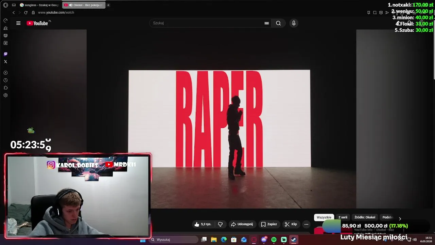Switch to Opera GX on taskbar
435x245 pixels.
pyautogui.click(x=254, y=240)
